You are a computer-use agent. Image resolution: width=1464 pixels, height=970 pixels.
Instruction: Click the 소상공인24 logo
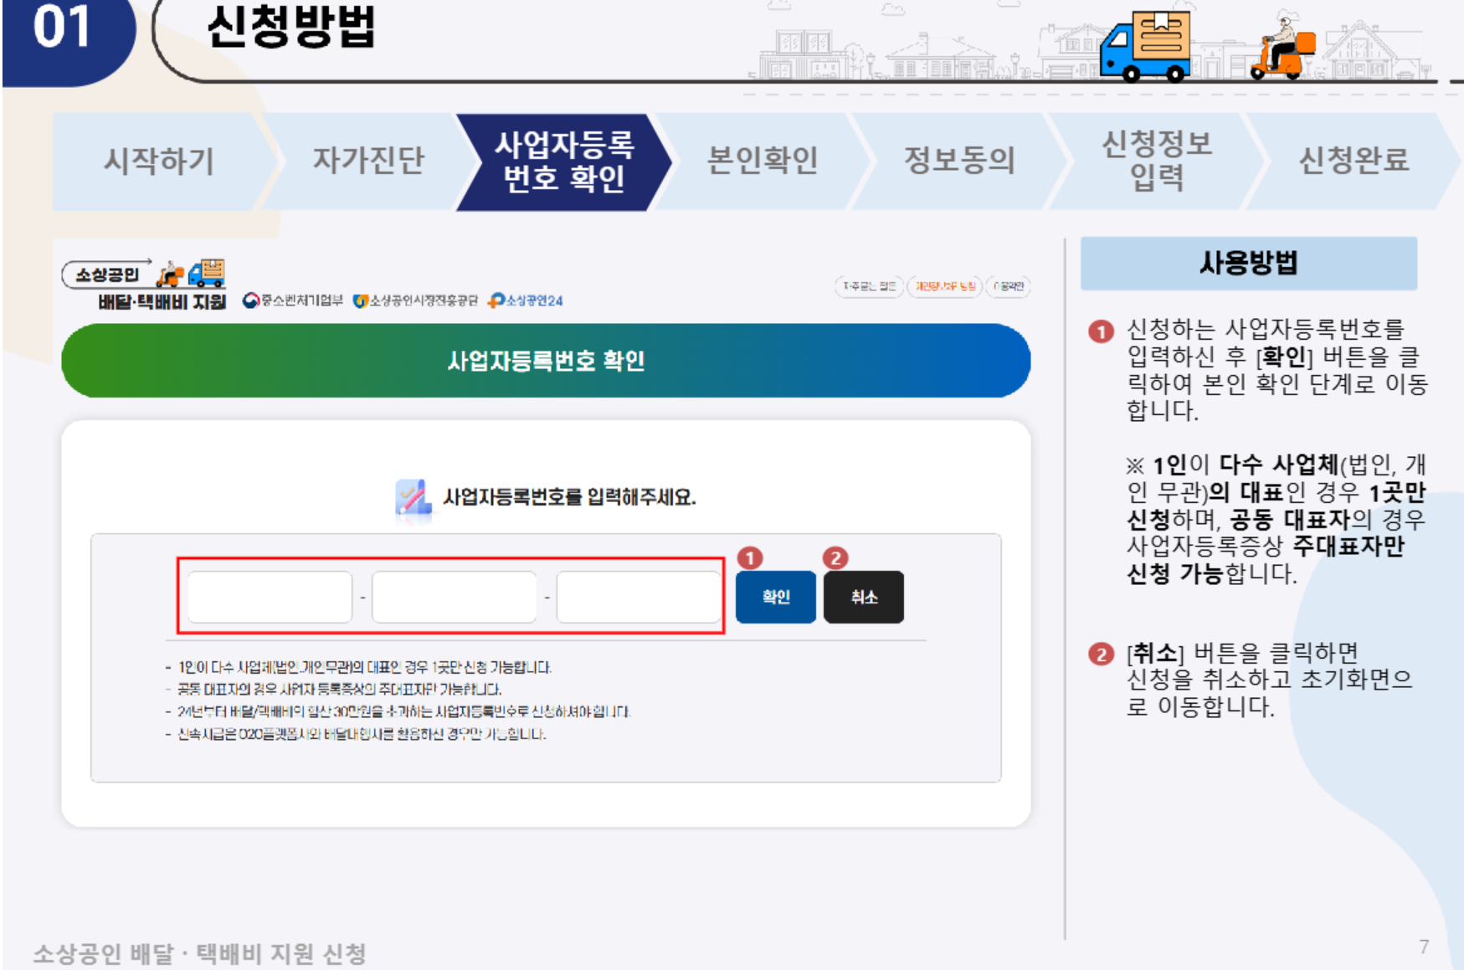(x=525, y=300)
